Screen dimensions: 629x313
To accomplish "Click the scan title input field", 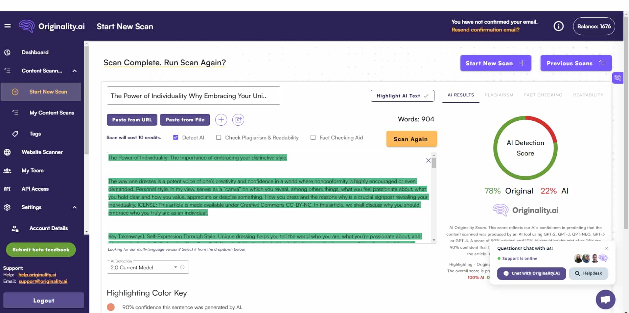I will point(193,95).
